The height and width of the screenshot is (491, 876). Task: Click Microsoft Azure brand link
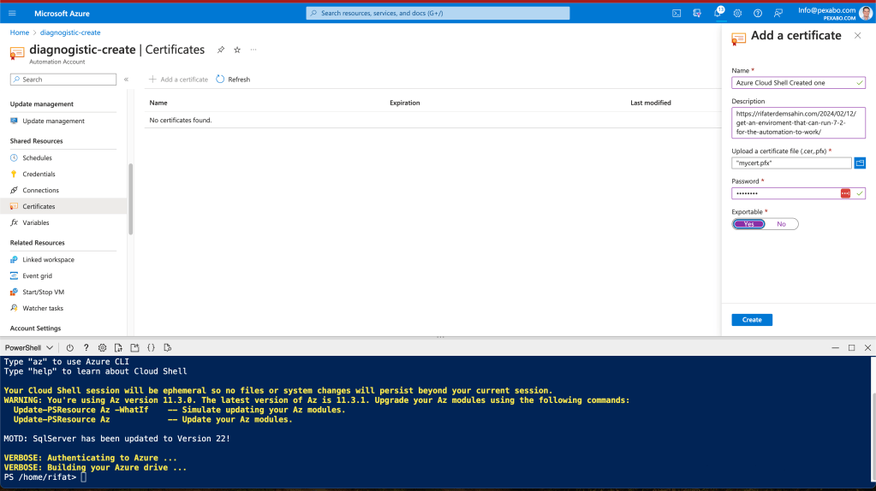[x=62, y=14]
